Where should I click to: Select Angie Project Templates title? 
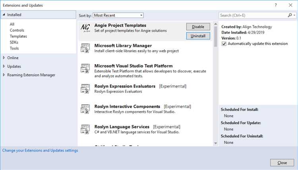point(120,25)
